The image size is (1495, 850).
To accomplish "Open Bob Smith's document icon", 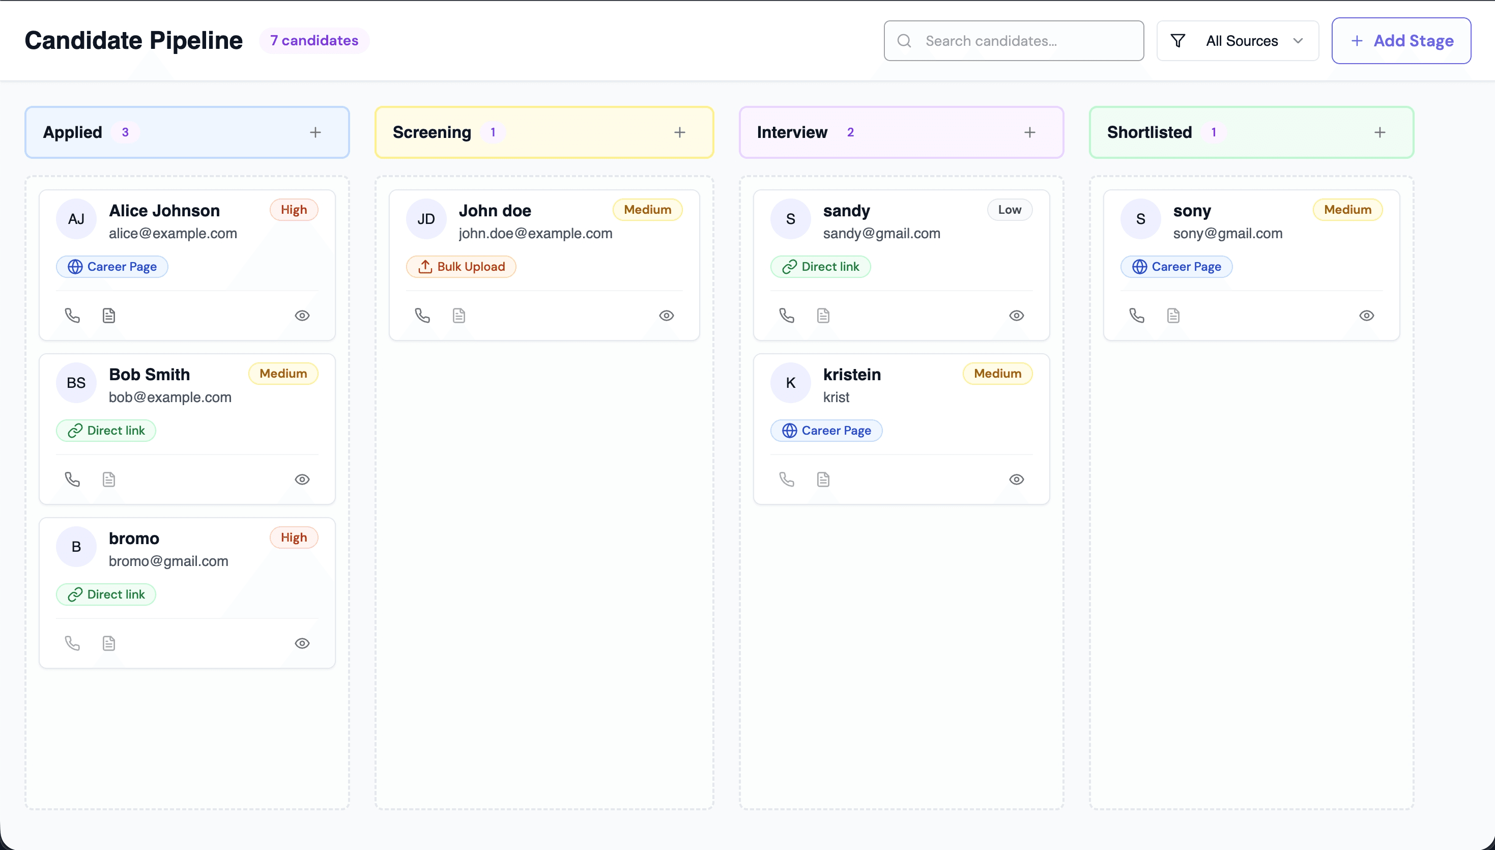I will pyautogui.click(x=108, y=479).
